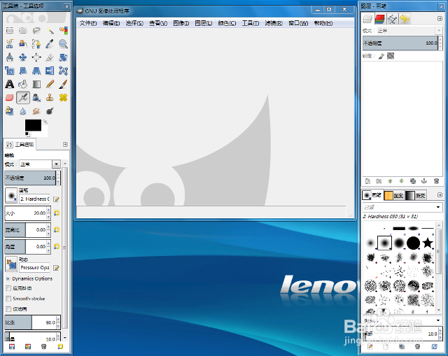The image size is (448, 356).
Task: Select the Clone stamp tool
Action: [x=50, y=97]
